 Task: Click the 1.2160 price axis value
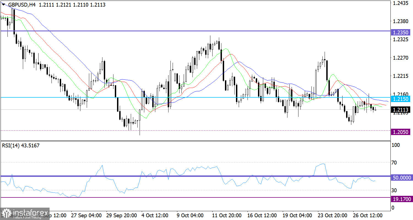tap(400, 94)
